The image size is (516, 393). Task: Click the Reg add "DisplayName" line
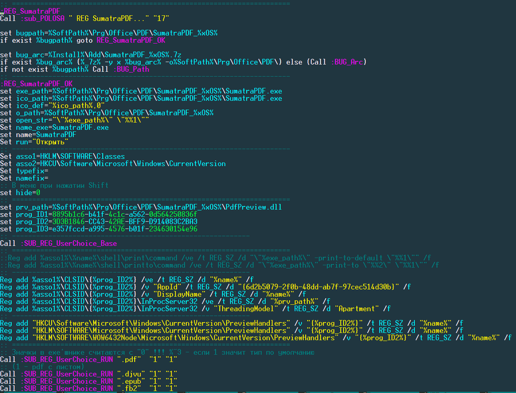(x=153, y=294)
